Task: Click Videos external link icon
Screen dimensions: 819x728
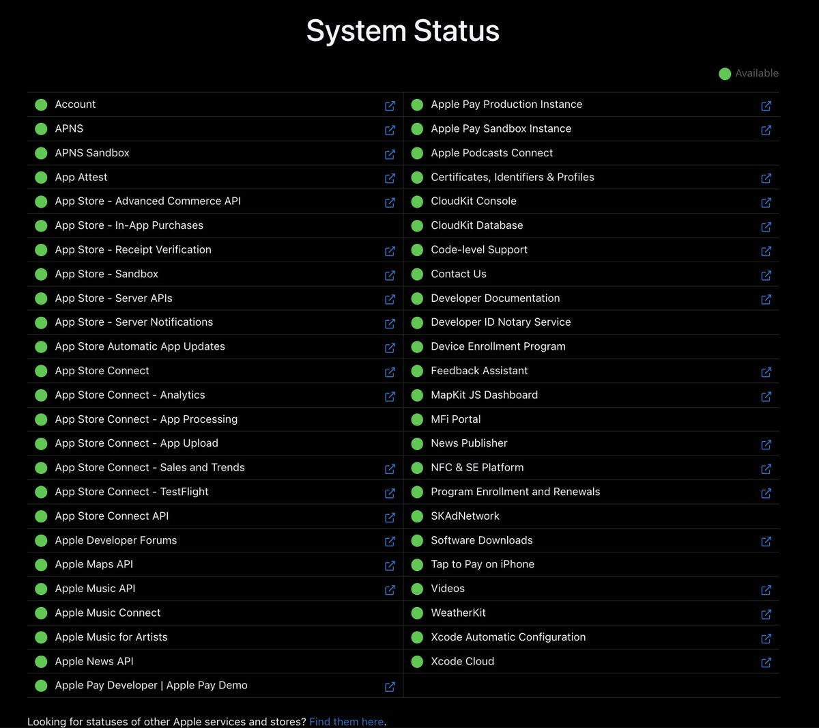Action: tap(766, 589)
